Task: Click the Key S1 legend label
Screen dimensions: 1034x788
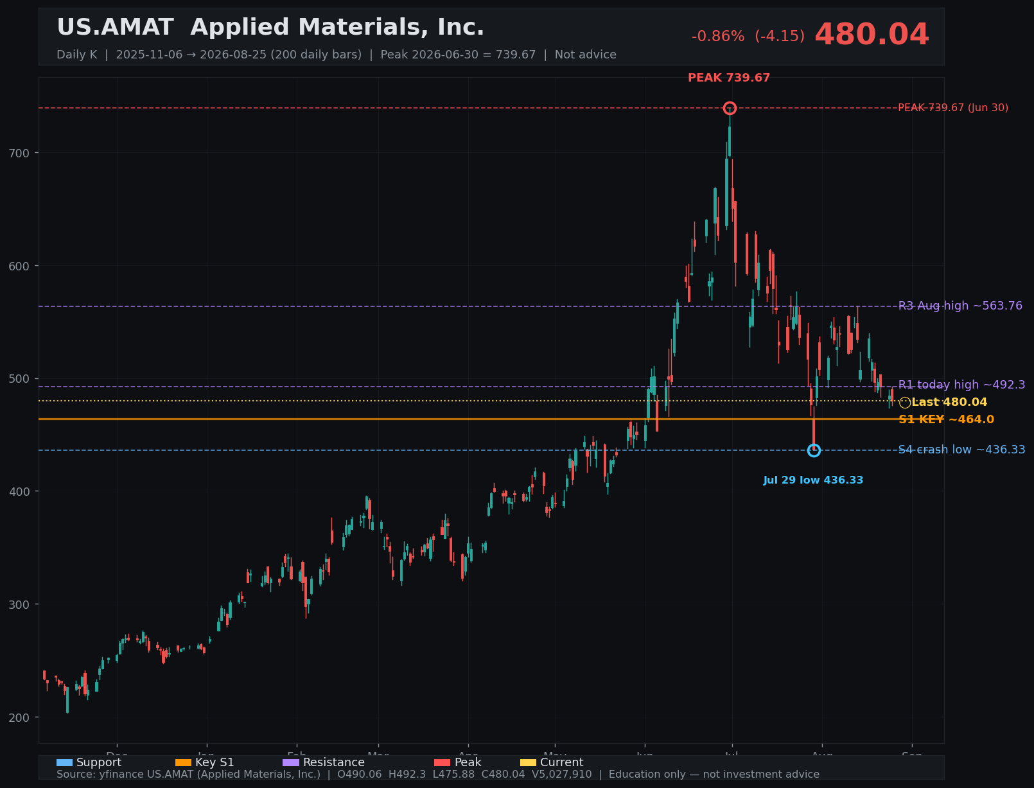Action: coord(215,762)
